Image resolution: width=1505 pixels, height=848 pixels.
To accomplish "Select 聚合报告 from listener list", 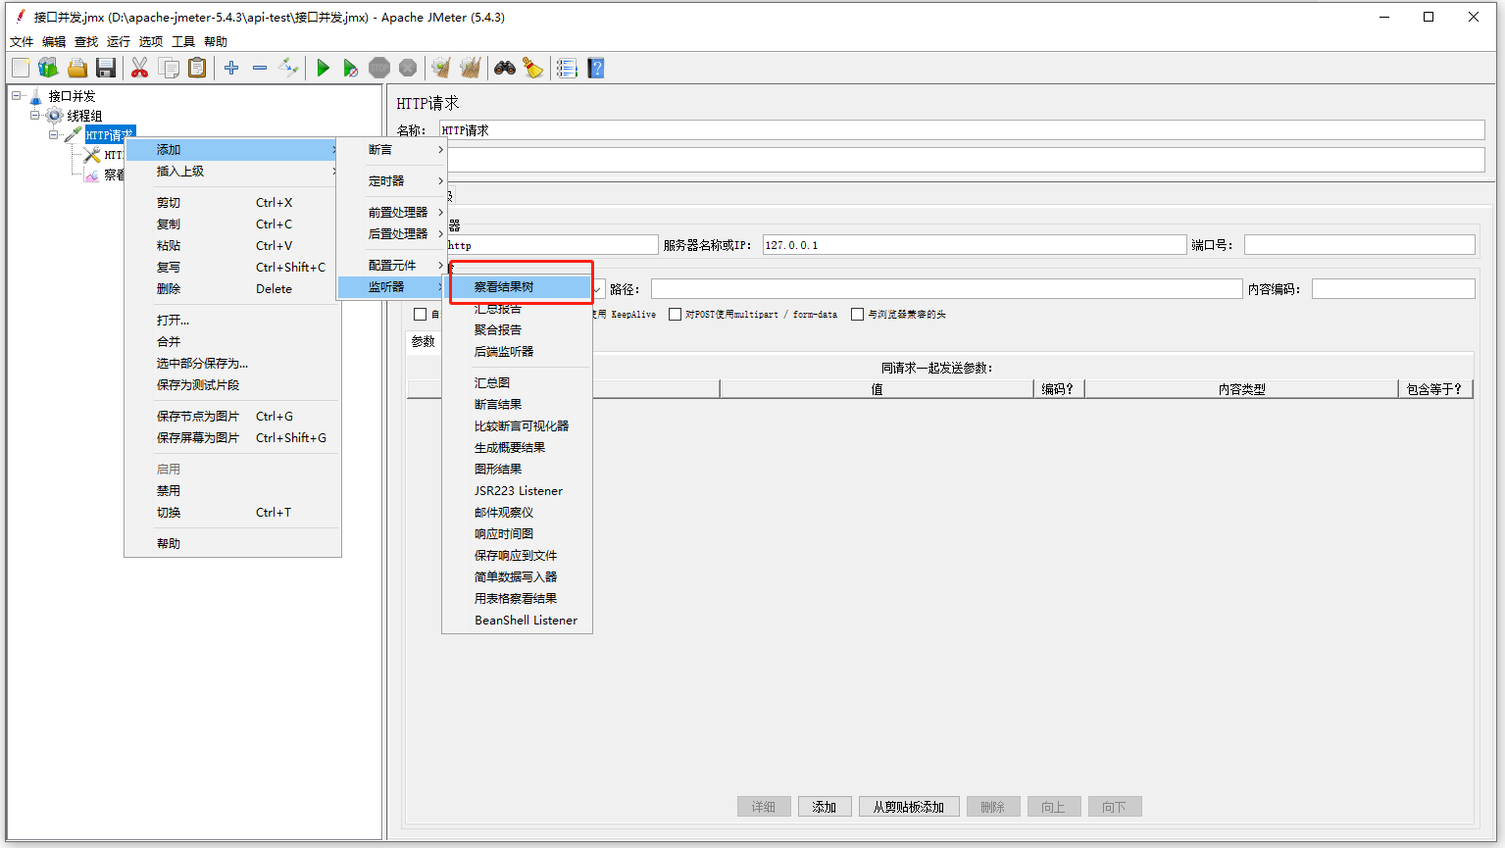I will (x=518, y=329).
